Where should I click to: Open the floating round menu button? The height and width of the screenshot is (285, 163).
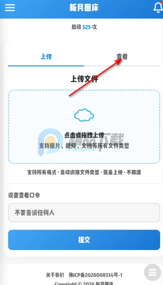153,272
